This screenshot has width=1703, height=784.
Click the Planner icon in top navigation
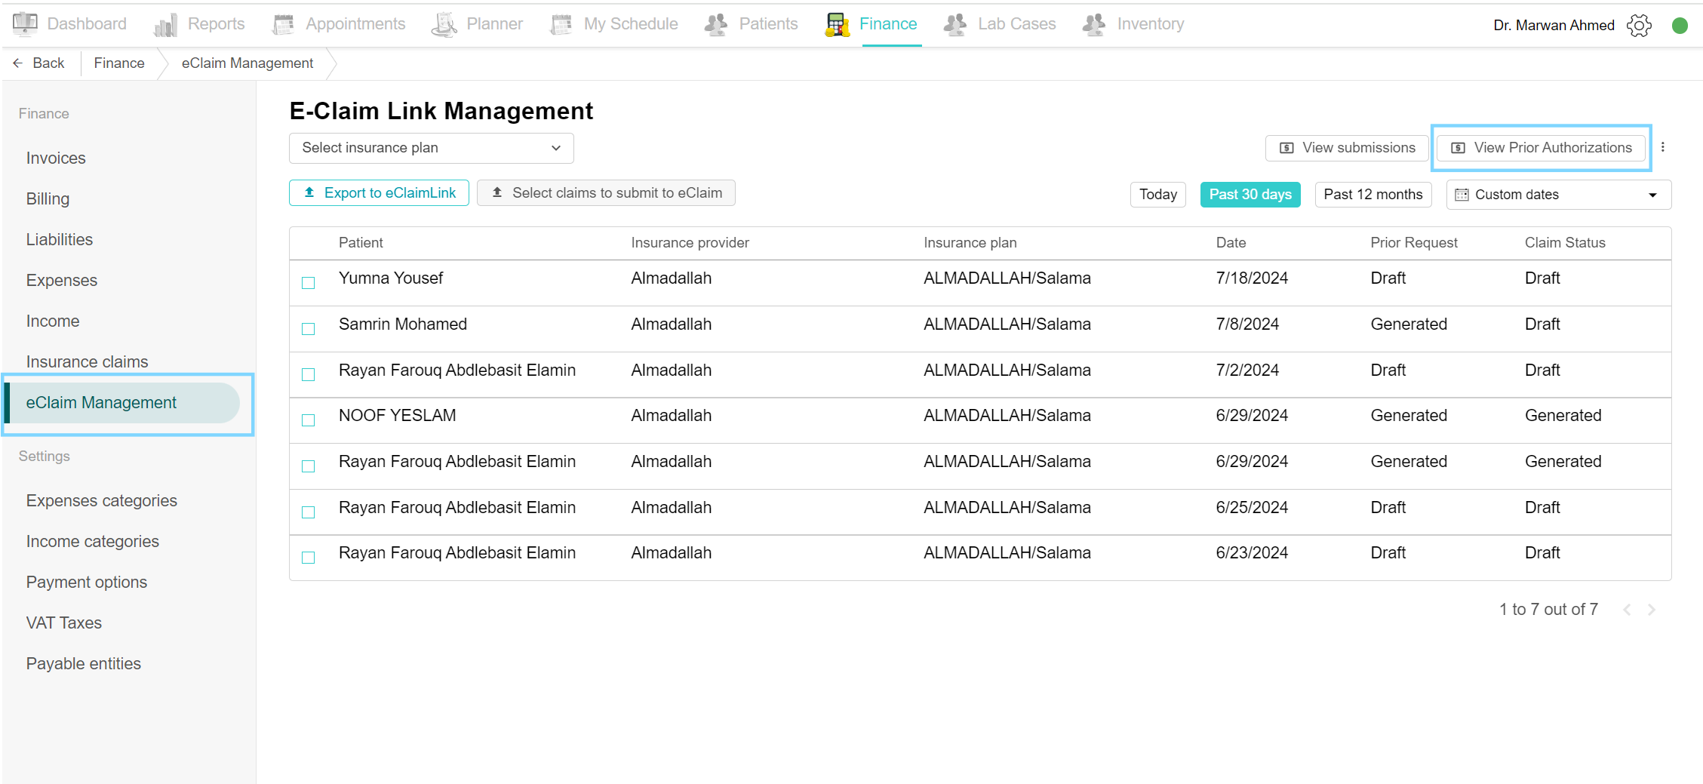(x=444, y=25)
